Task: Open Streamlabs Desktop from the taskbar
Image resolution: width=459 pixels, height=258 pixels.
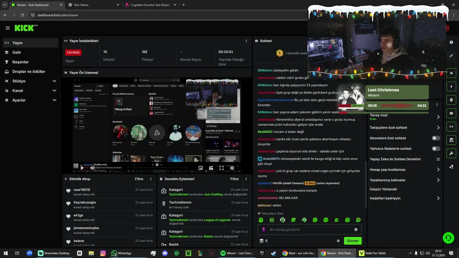Action: (x=54, y=253)
